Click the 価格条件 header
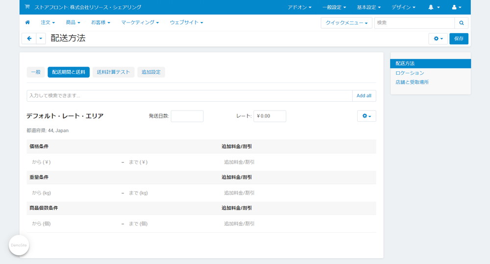 point(39,147)
